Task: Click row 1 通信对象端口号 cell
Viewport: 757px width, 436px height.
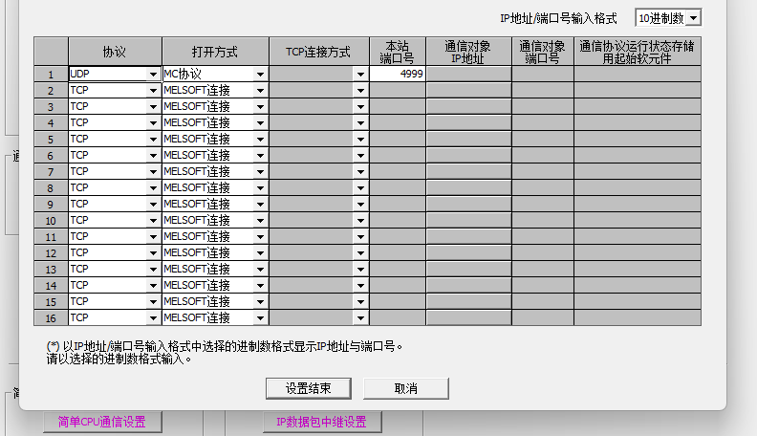Action: tap(542, 74)
